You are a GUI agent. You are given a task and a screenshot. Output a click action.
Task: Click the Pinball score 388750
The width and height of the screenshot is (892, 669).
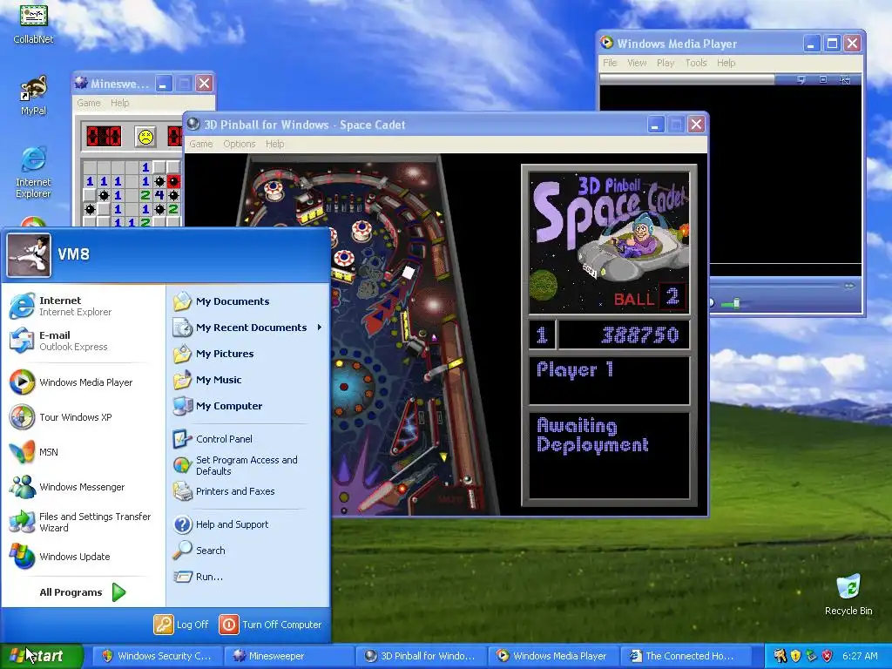point(639,335)
